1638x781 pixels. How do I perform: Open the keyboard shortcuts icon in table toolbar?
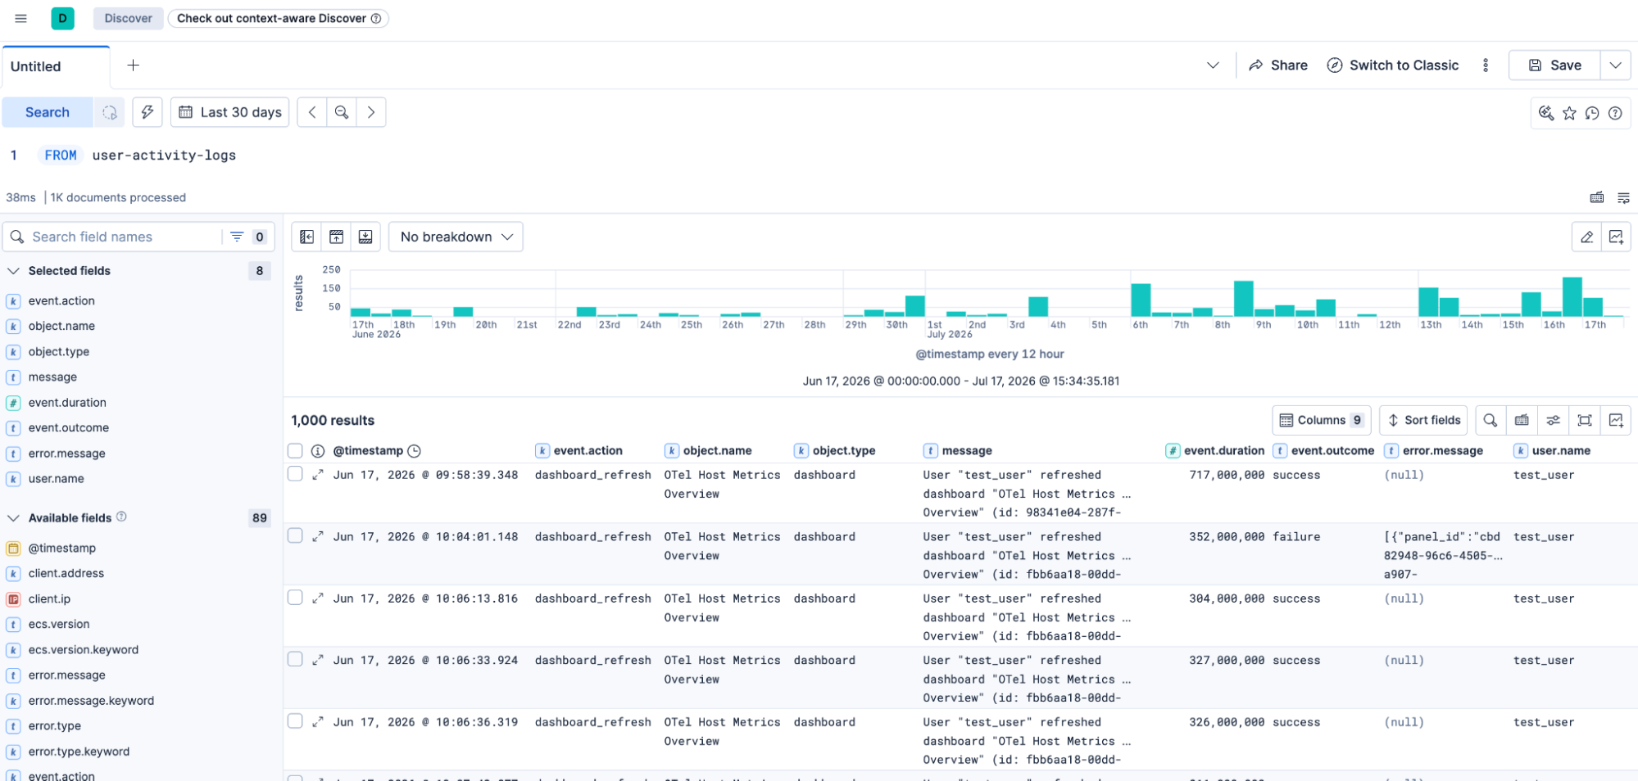(1522, 420)
